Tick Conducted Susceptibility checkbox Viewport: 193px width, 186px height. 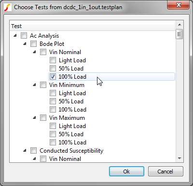(x=33, y=151)
